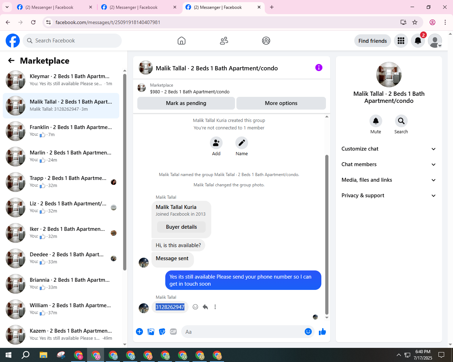Open the $980 Marketplace listing link

pos(190,92)
